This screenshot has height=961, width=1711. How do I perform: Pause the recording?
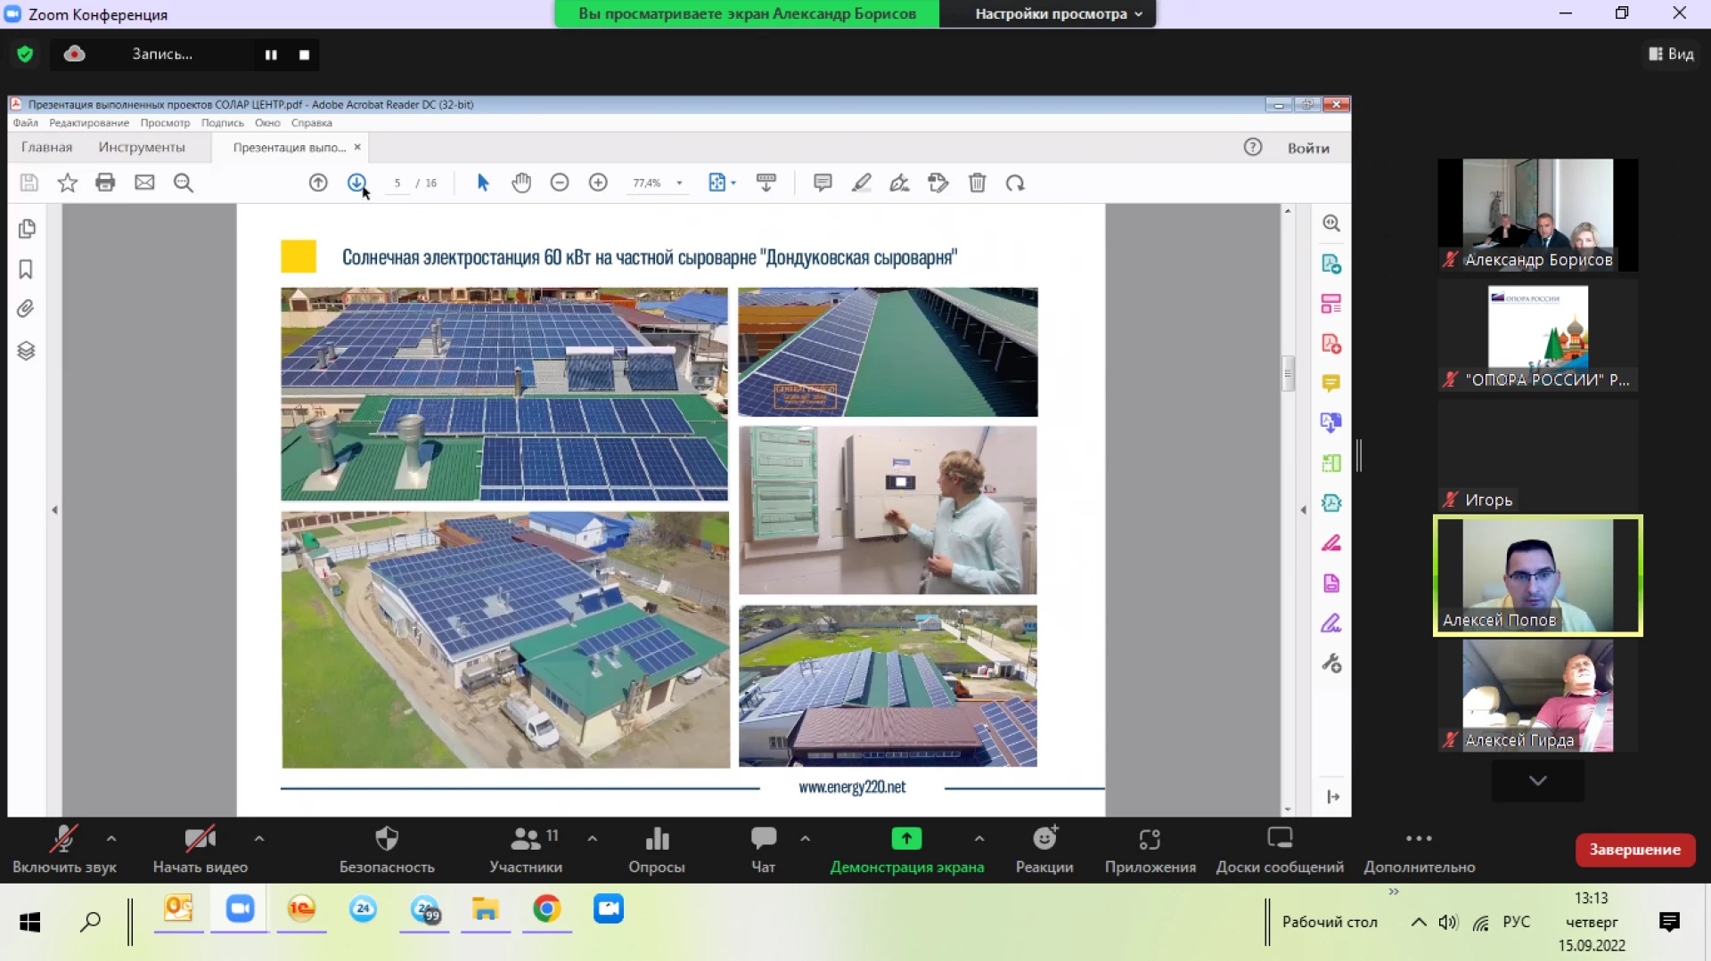coord(271,54)
